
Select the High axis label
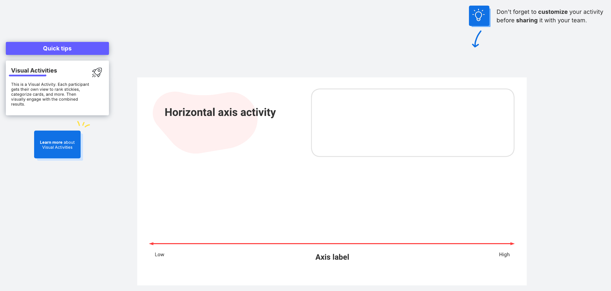click(504, 255)
